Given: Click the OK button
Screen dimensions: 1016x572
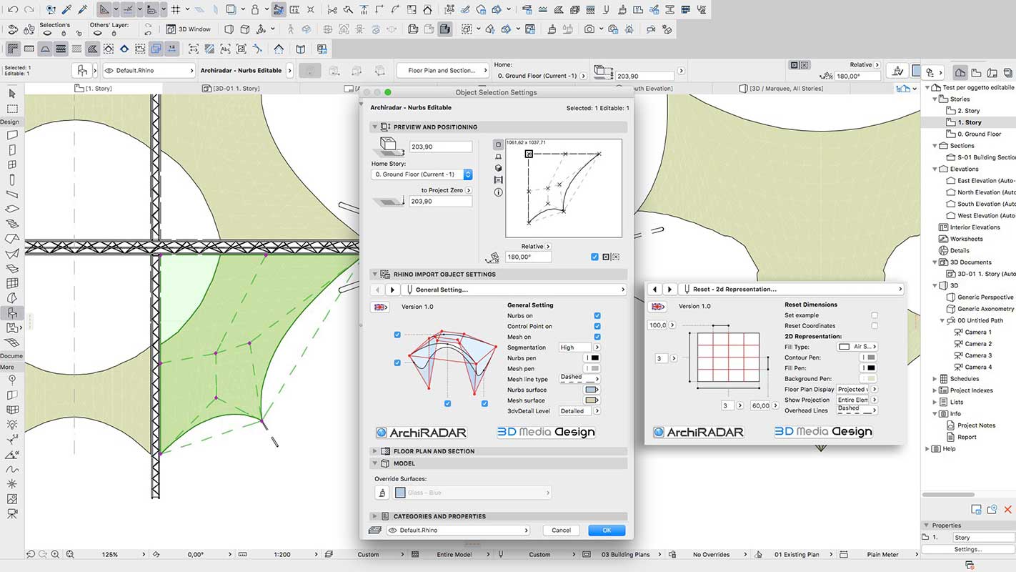Looking at the screenshot, I should pos(607,531).
